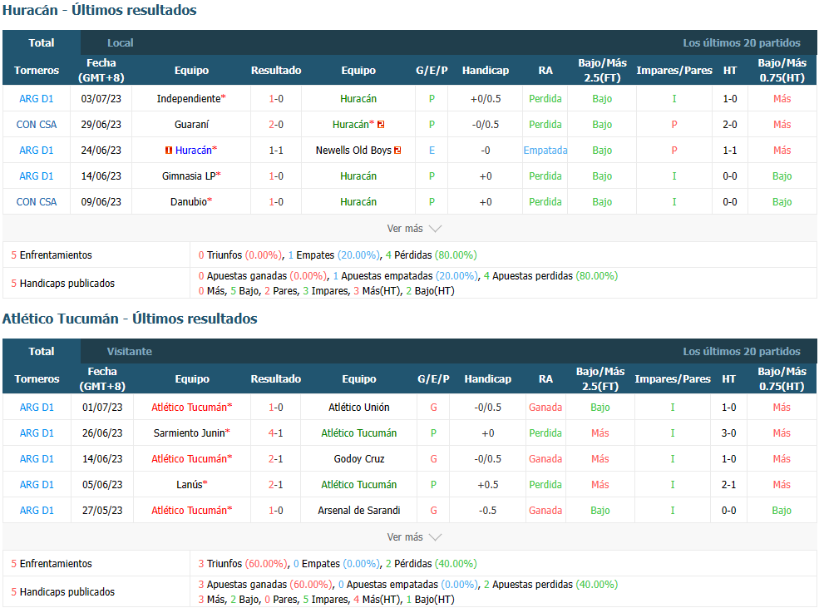Click the date 29/06/23 in Huracán table
This screenshot has height=613, width=824.
coord(101,125)
